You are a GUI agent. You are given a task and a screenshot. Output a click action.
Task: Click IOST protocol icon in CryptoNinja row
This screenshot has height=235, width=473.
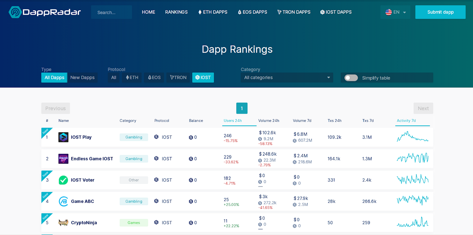(156, 222)
